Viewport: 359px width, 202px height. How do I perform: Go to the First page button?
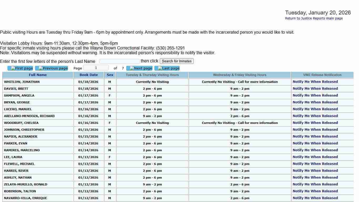[x=20, y=68]
